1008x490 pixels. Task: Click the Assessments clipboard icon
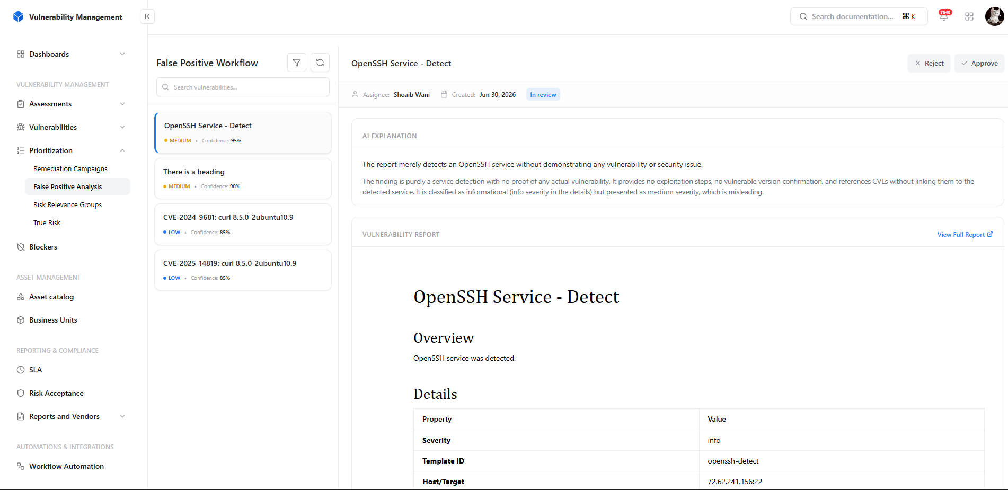click(21, 104)
